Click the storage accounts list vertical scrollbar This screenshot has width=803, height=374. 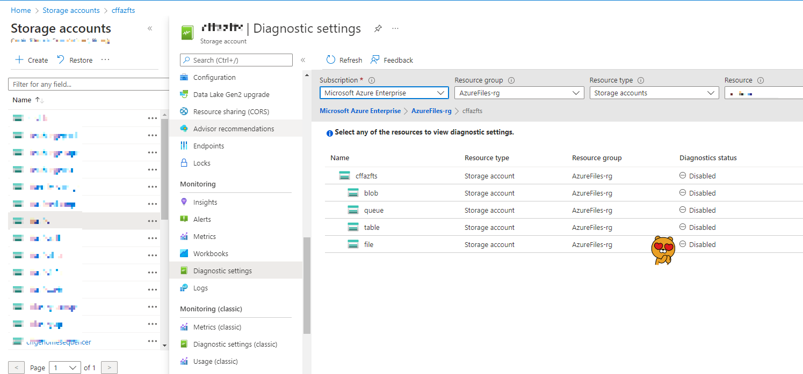(x=165, y=169)
